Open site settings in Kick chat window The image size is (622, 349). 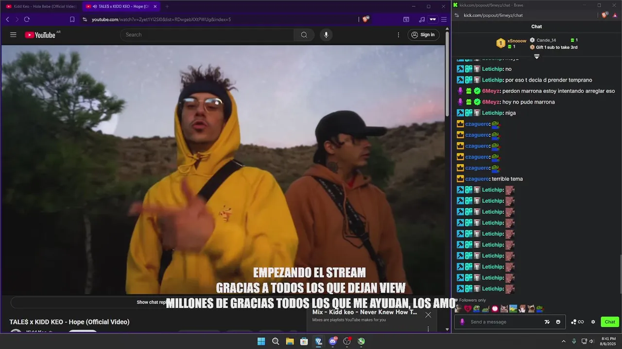click(457, 15)
